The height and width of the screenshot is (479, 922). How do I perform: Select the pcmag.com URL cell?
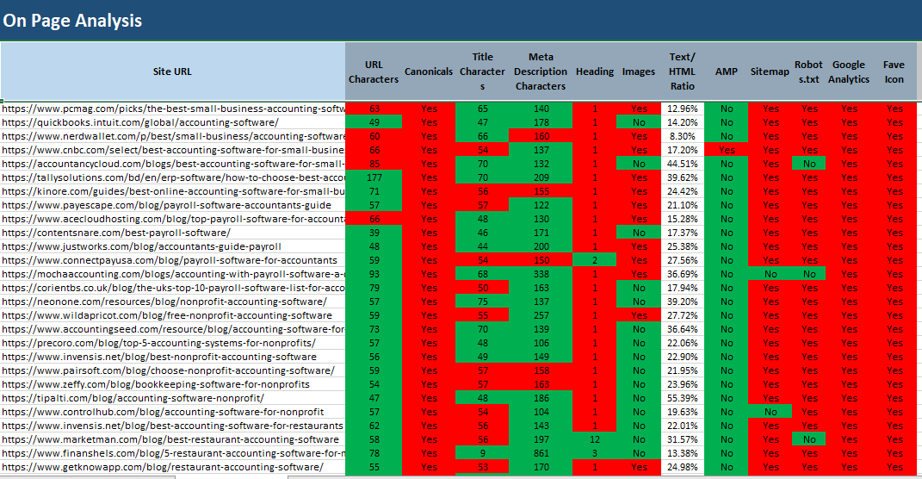coord(173,109)
